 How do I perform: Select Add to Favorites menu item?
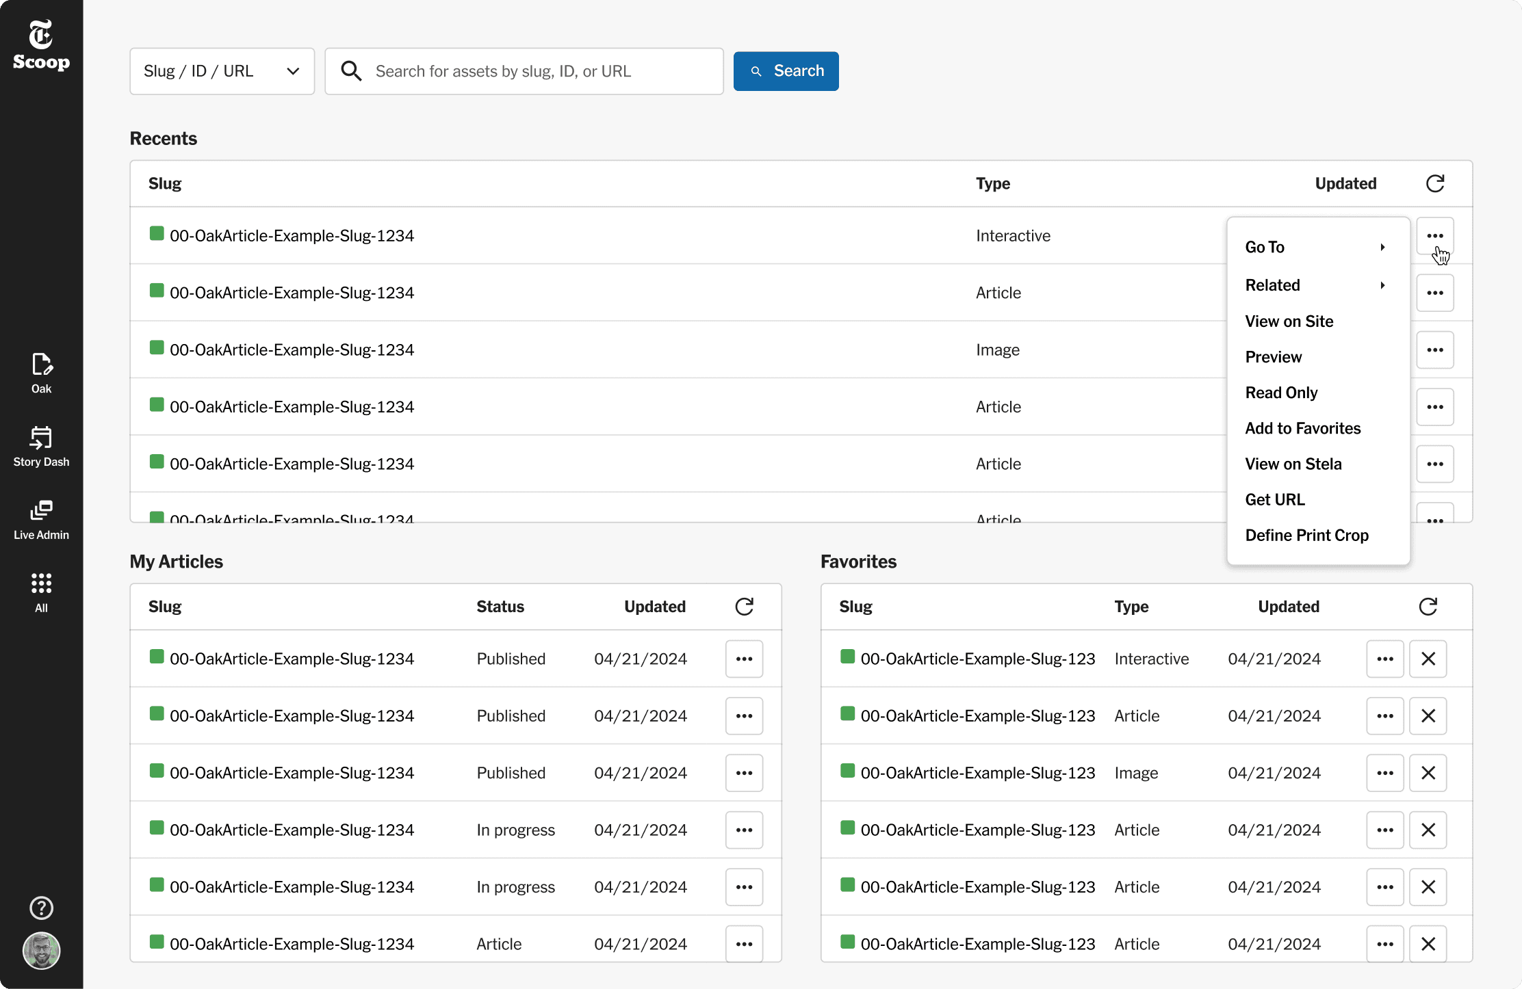click(x=1302, y=428)
